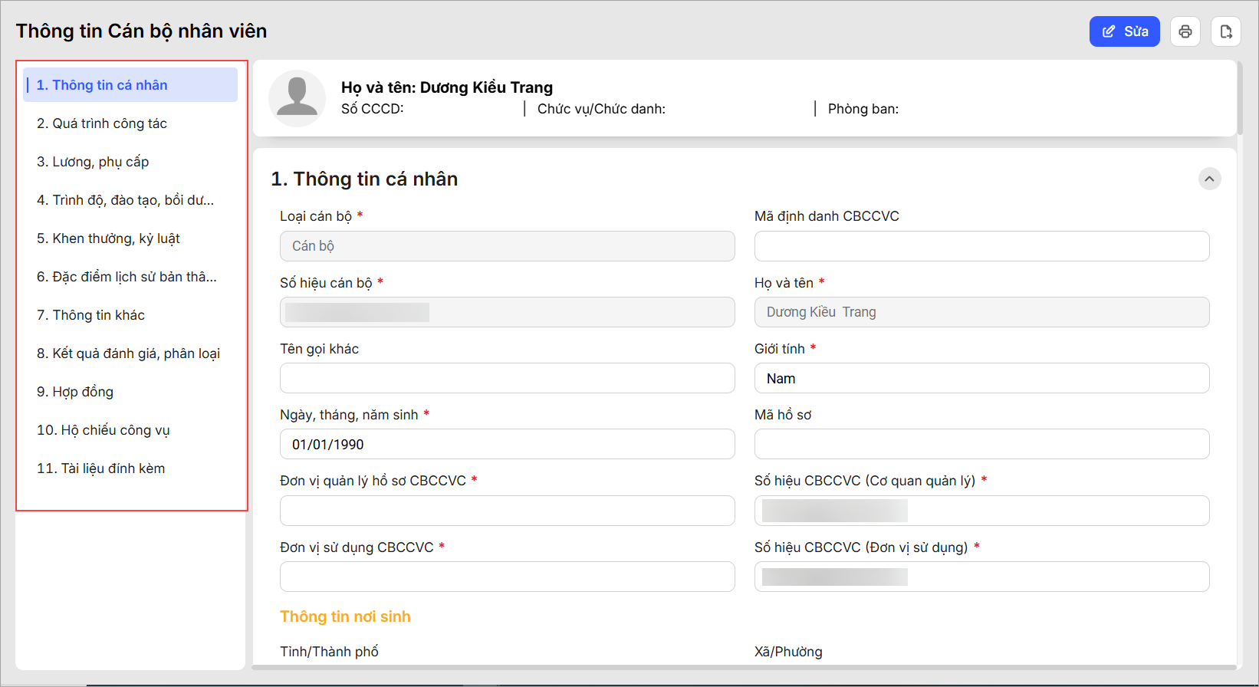The width and height of the screenshot is (1259, 687).
Task: Click the Ngày, tháng, năm sinh field
Action: pos(507,445)
